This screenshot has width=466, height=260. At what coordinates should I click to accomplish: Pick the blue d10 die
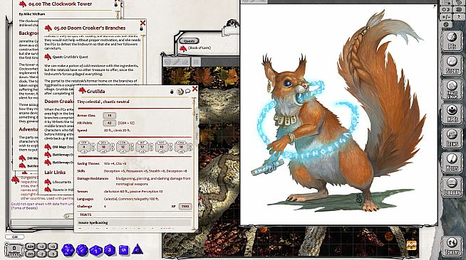(x=95, y=250)
